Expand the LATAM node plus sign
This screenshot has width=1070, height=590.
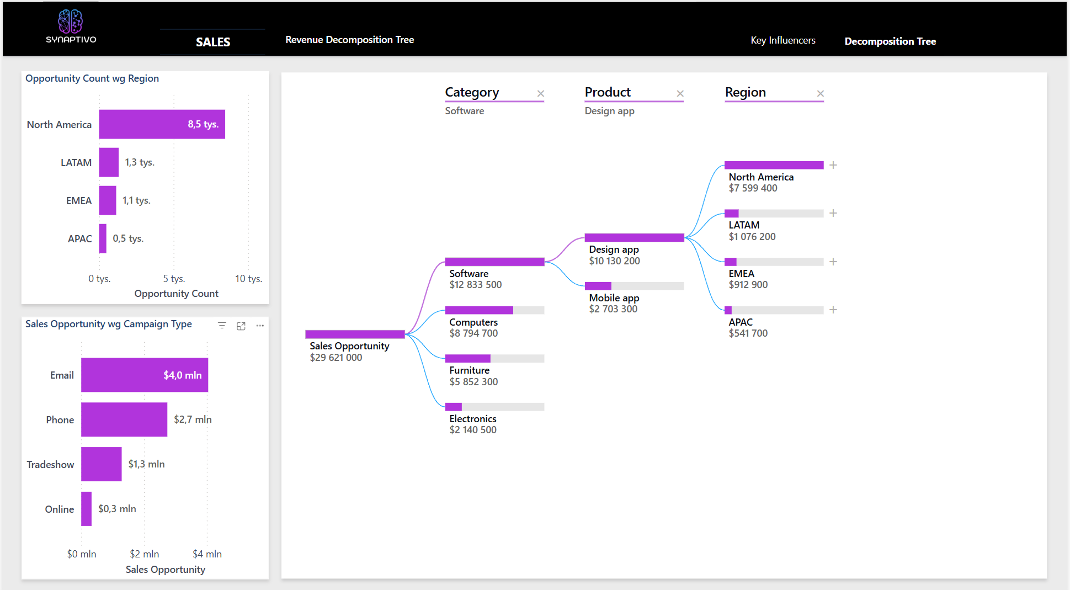[x=833, y=213]
